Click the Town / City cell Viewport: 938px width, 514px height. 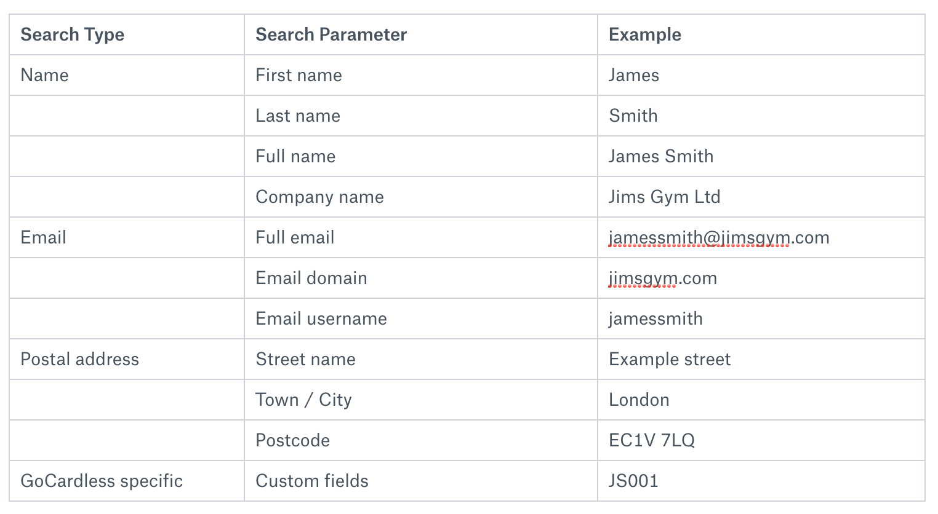click(421, 400)
